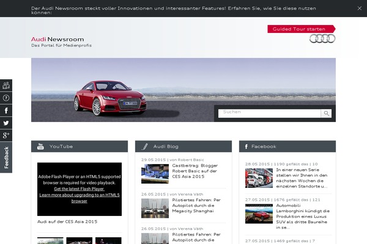Click the Facebook f icon in panel header
The width and height of the screenshot is (367, 244).
coord(247,146)
